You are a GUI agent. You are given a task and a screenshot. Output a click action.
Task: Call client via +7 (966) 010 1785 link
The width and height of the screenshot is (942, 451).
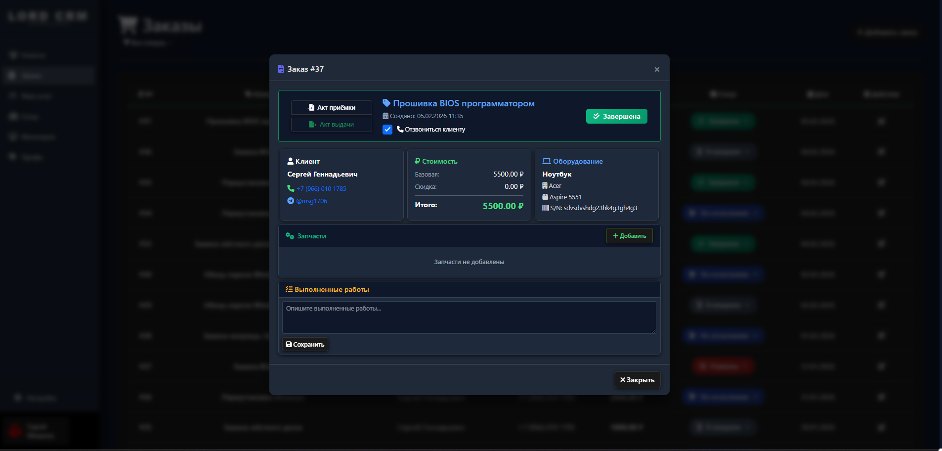321,188
